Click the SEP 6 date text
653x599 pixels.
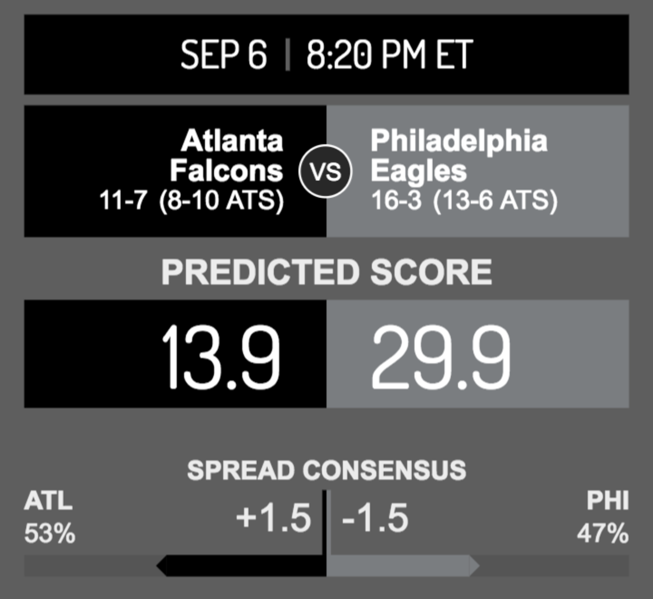pos(224,54)
